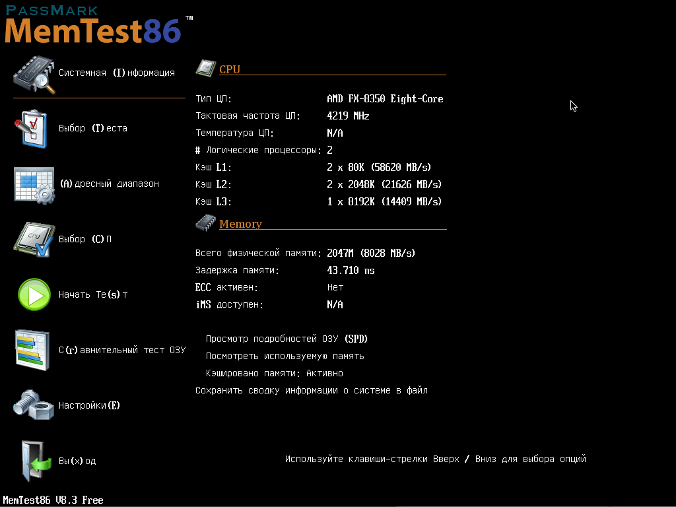Select Начать Те(s)т menu item

(x=93, y=295)
